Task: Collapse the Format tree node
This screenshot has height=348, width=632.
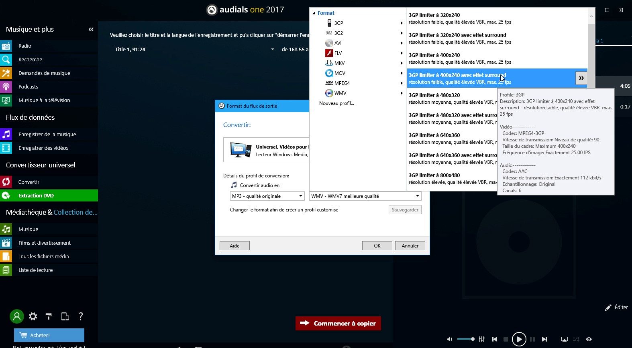Action: (314, 13)
